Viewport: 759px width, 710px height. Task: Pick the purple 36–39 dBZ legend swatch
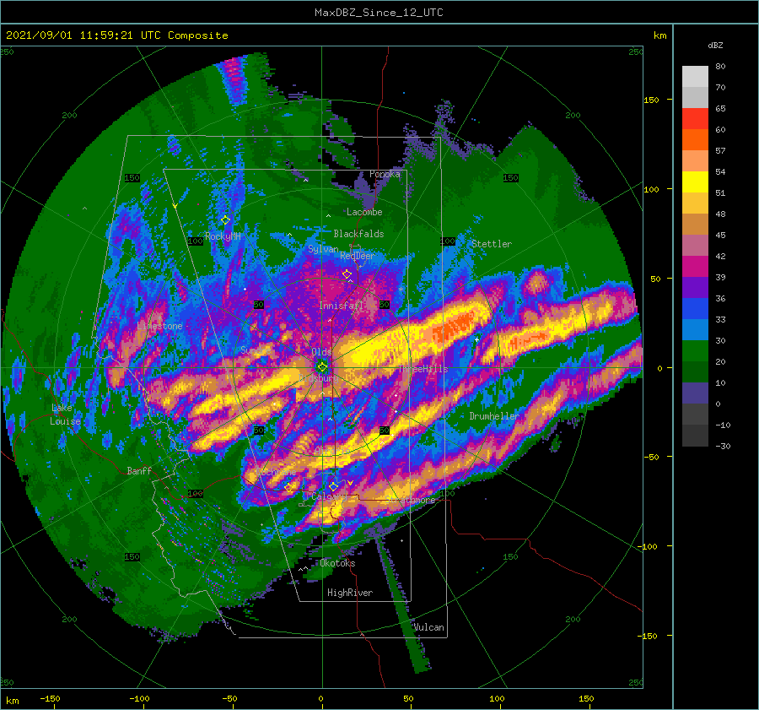click(695, 288)
